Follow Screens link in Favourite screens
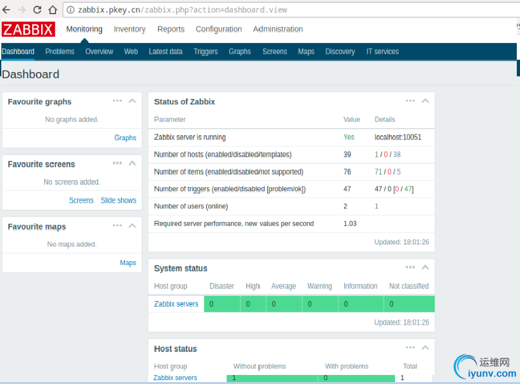The image size is (520, 384). pos(81,200)
